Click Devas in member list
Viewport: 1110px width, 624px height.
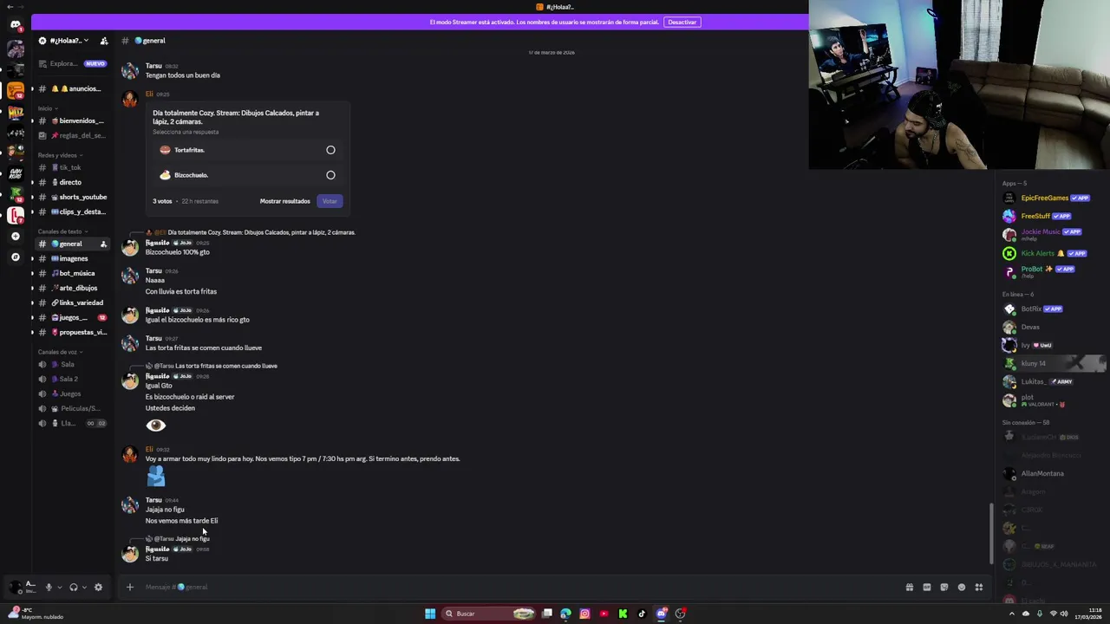pyautogui.click(x=1053, y=327)
